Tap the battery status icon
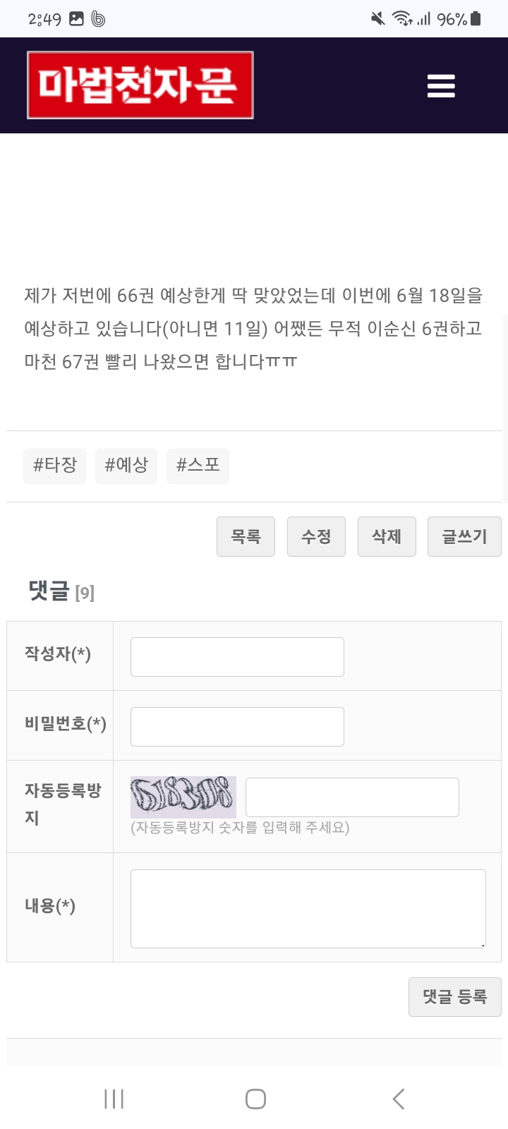Screen dimensions: 508x1129 point(476,19)
